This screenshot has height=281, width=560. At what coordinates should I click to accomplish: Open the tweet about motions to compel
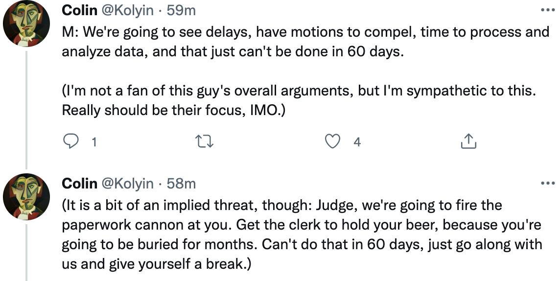pyautogui.click(x=305, y=42)
